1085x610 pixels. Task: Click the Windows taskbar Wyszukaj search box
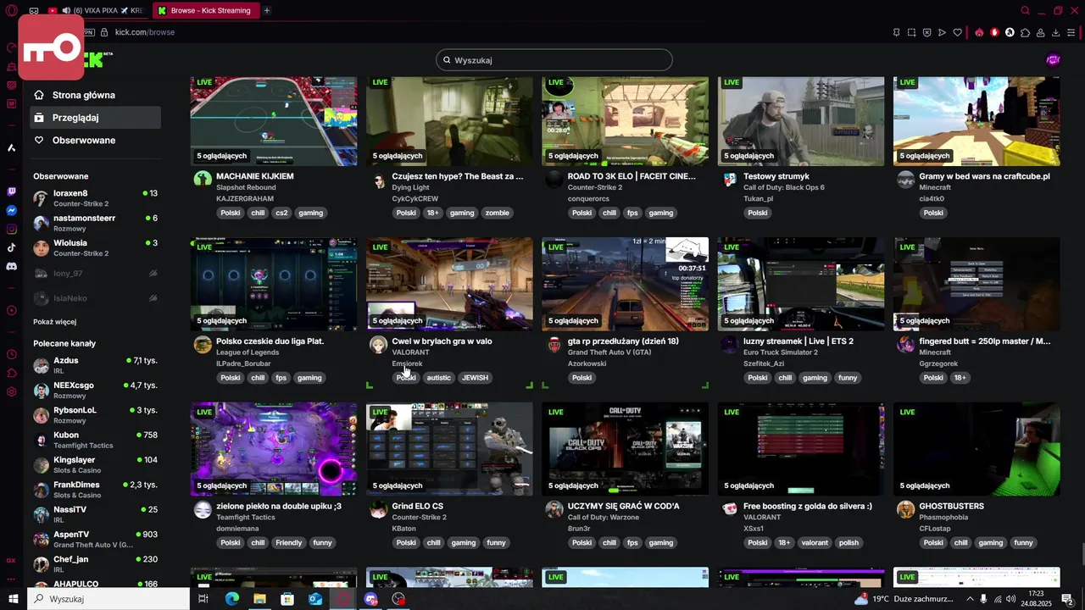tap(108, 599)
